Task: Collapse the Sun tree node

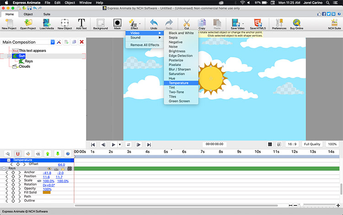Action: point(9,56)
